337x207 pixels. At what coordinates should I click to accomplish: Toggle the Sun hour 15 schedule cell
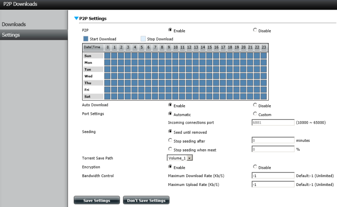pyautogui.click(x=209, y=56)
